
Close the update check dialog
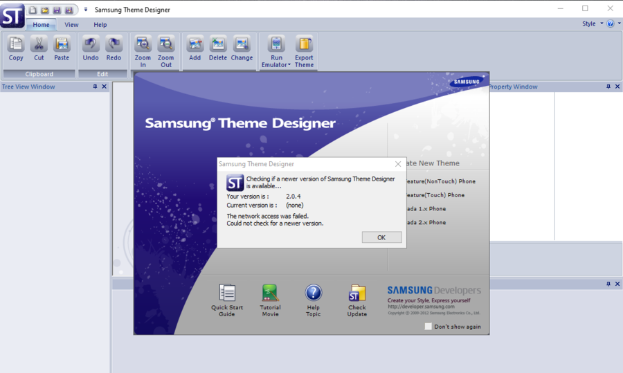pos(398,164)
